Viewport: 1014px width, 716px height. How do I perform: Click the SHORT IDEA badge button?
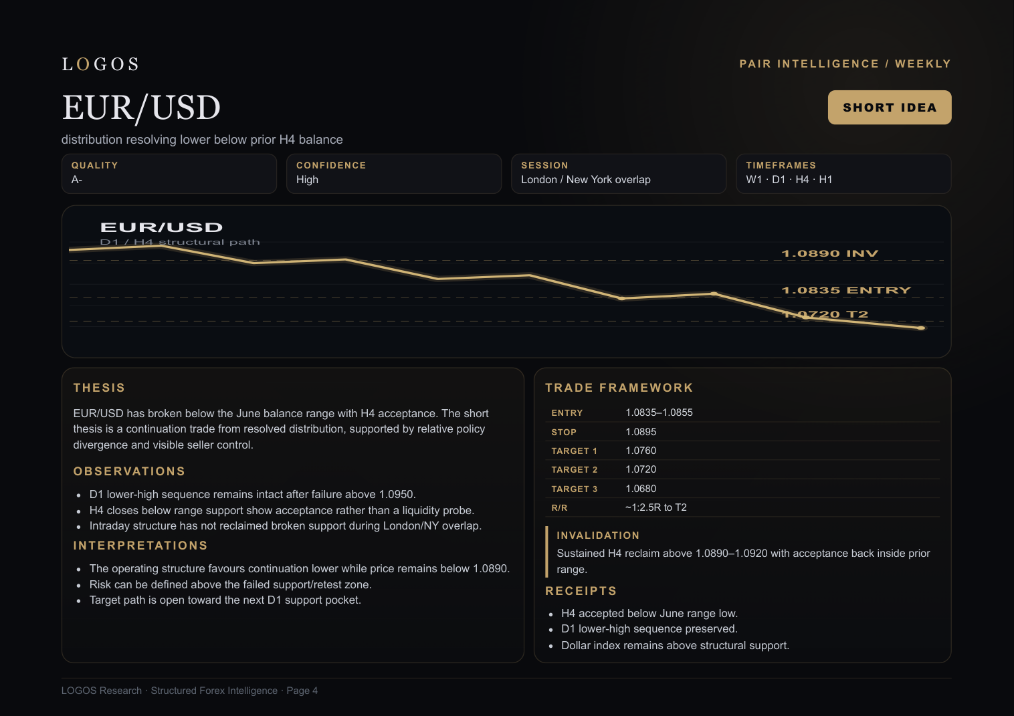point(890,108)
